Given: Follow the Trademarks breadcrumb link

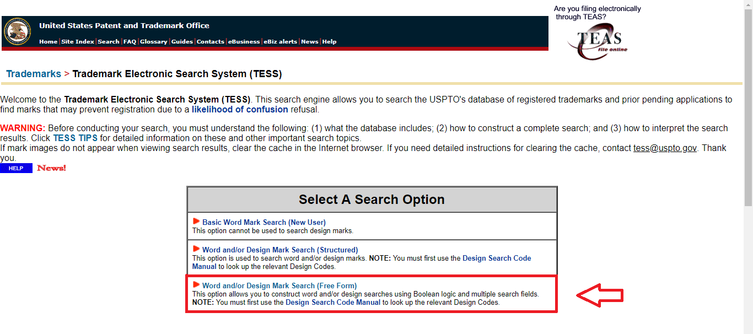Looking at the screenshot, I should 34,74.
